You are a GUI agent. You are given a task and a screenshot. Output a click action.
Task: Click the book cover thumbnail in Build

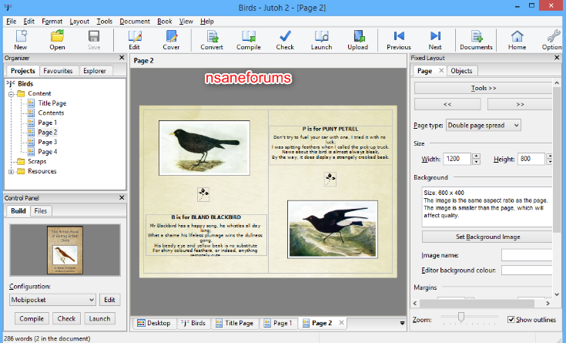65,250
